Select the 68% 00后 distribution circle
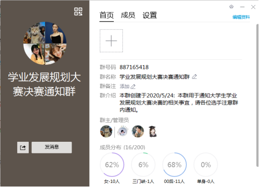 [x=174, y=164]
